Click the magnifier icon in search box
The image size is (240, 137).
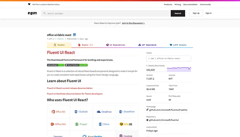tap(45, 13)
